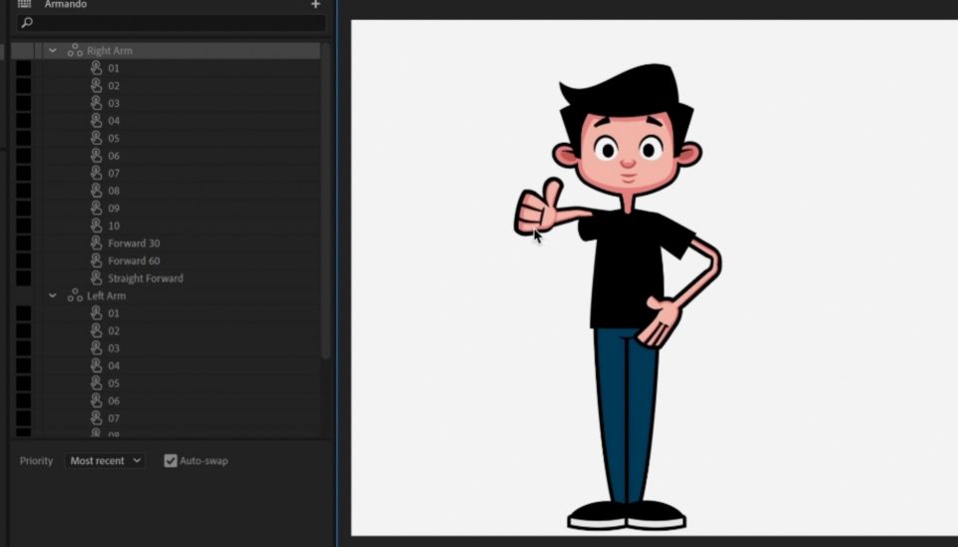Add a new trigger with the plus icon
This screenshot has height=547, width=958.
pyautogui.click(x=315, y=4)
